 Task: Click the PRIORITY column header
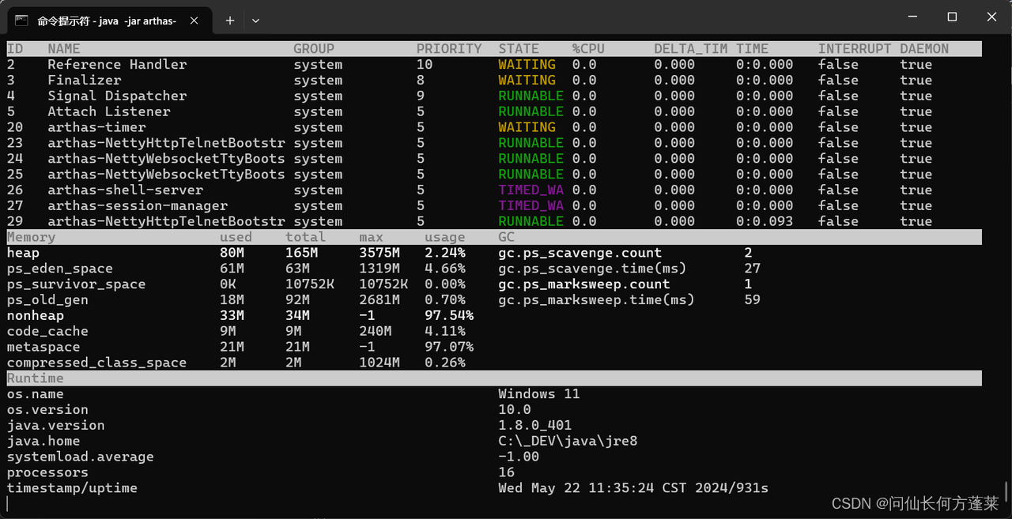coord(449,49)
